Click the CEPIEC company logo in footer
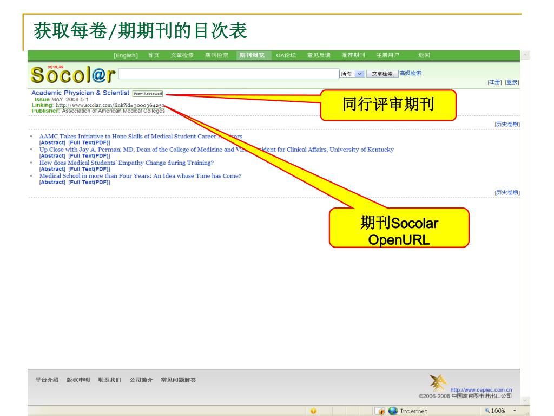Viewport: 554px width, 416px height. (438, 382)
